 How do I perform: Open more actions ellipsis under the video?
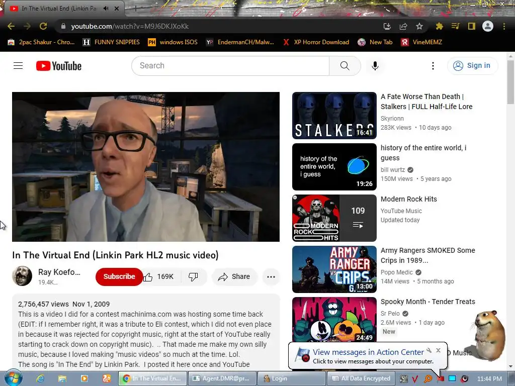pyautogui.click(x=271, y=277)
